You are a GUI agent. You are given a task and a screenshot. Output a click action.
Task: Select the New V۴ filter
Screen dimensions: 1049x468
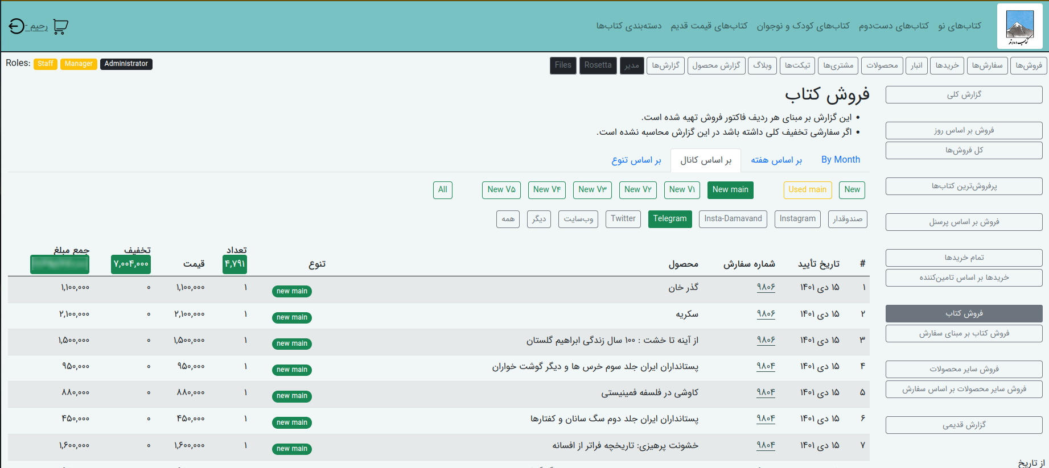point(546,190)
